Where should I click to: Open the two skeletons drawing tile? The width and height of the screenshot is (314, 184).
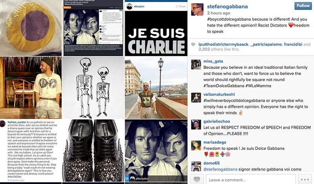click(x=93, y=88)
